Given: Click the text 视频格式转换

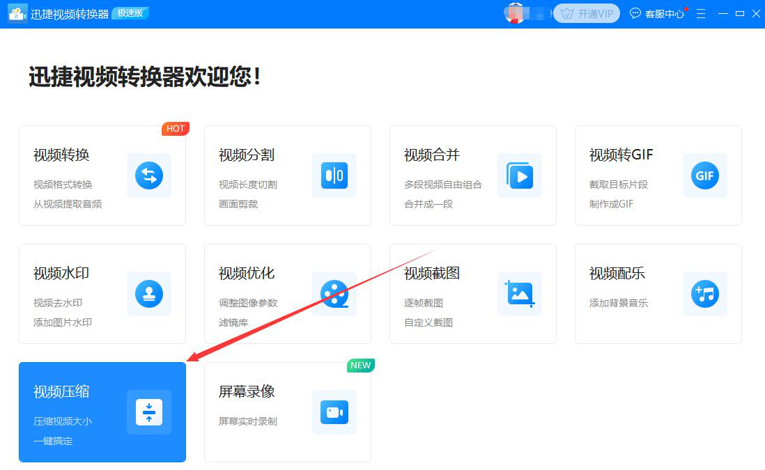Looking at the screenshot, I should 63,185.
